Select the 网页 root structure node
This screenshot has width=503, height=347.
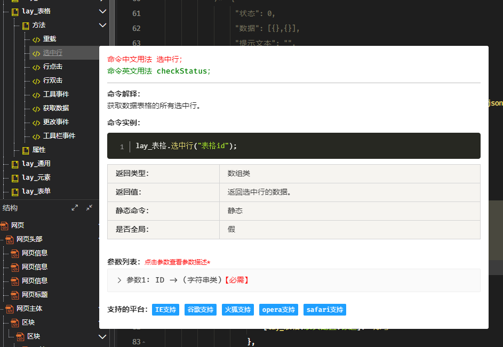click(17, 225)
